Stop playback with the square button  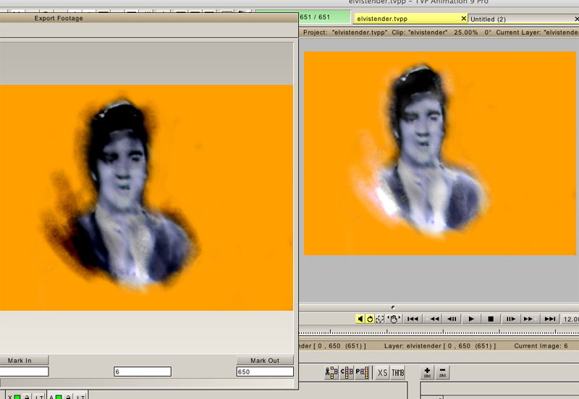click(x=491, y=319)
